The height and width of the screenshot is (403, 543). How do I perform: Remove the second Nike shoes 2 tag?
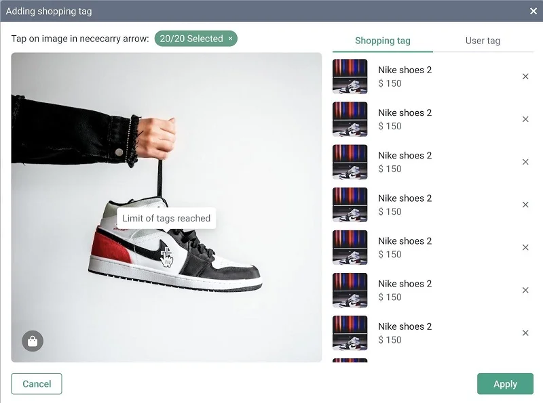(x=525, y=119)
